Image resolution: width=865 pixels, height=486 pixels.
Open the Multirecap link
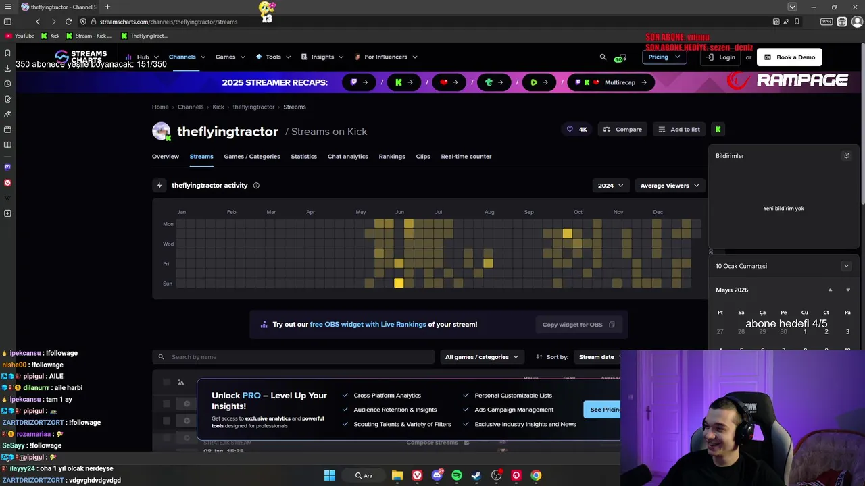pyautogui.click(x=611, y=82)
